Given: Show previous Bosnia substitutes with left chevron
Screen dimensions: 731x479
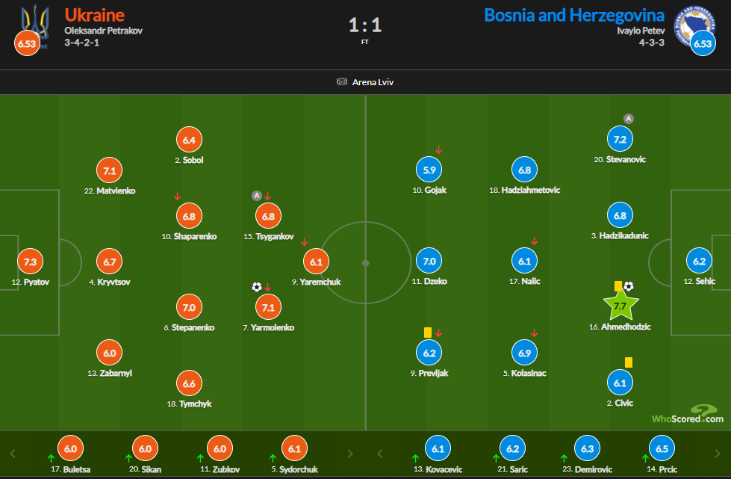Looking at the screenshot, I should (x=380, y=454).
